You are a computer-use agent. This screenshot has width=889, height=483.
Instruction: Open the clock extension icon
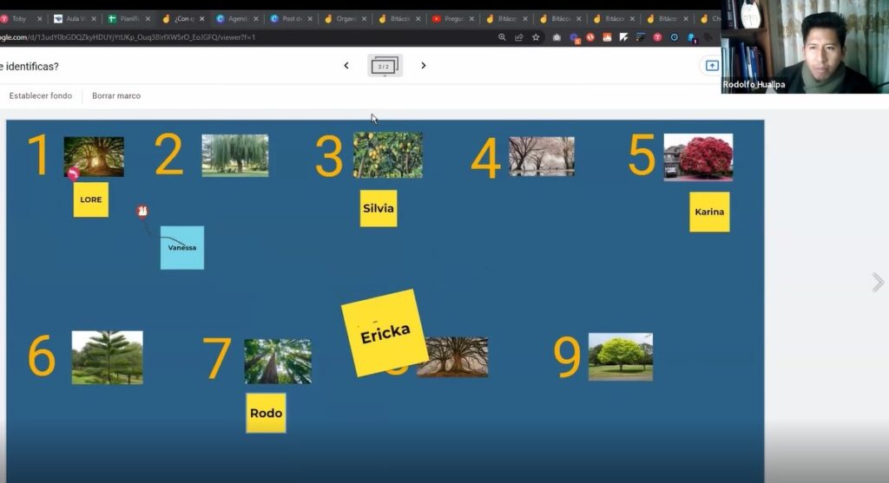coord(674,37)
